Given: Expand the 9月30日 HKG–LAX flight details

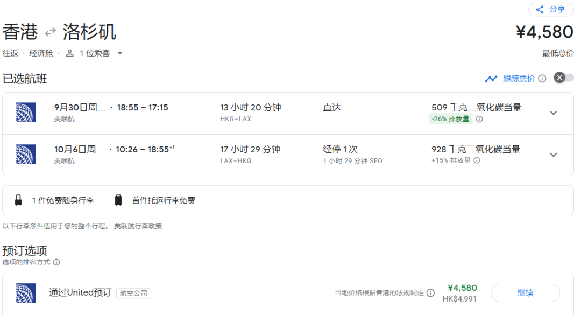Looking at the screenshot, I should click(x=554, y=113).
